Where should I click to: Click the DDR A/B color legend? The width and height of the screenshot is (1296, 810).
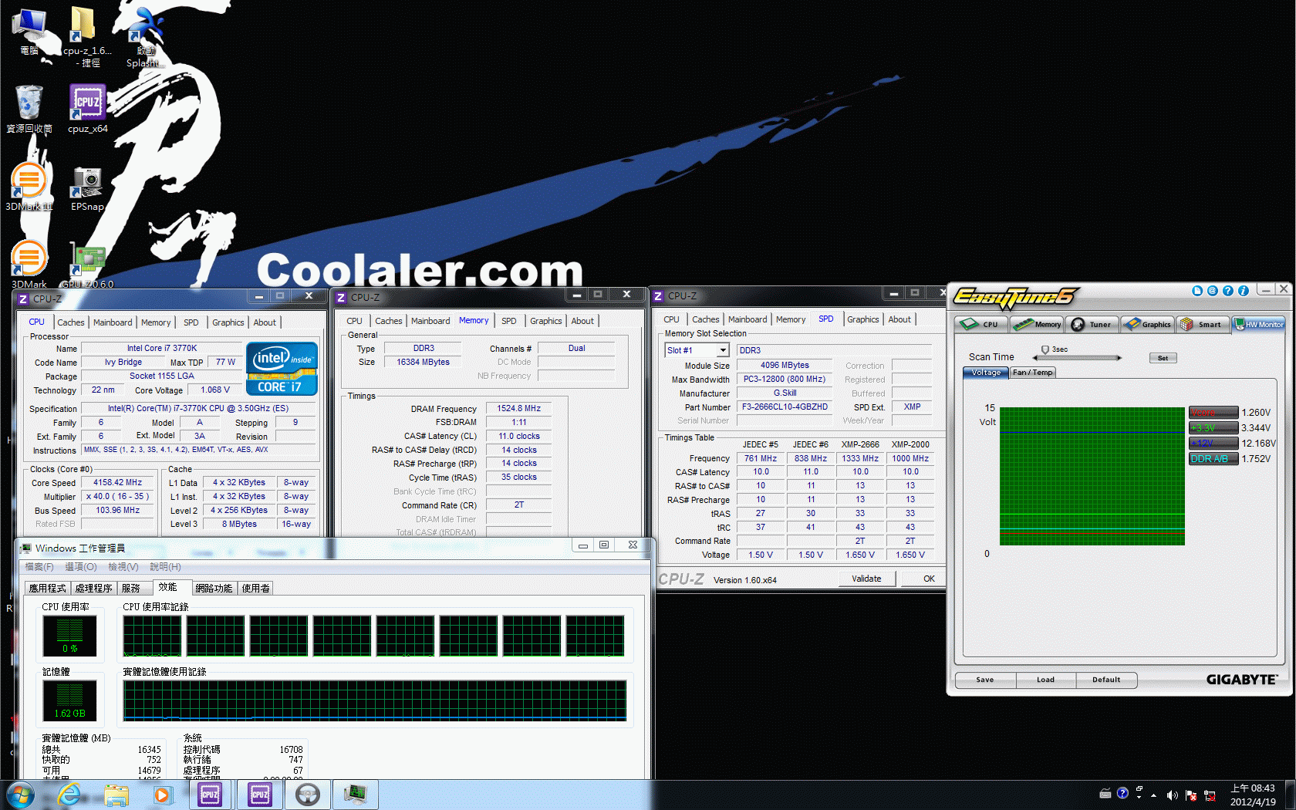[1213, 458]
